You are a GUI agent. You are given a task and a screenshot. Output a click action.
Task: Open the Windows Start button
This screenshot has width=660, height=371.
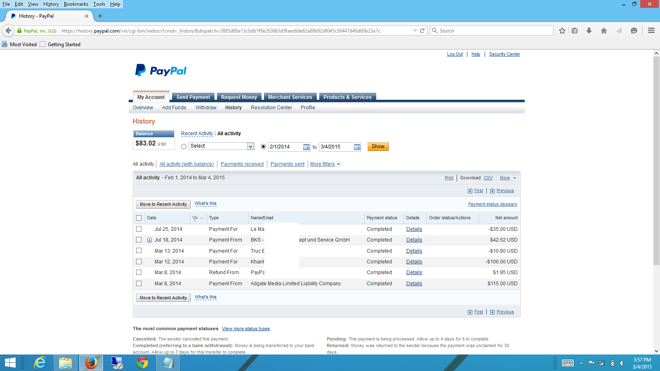click(10, 363)
